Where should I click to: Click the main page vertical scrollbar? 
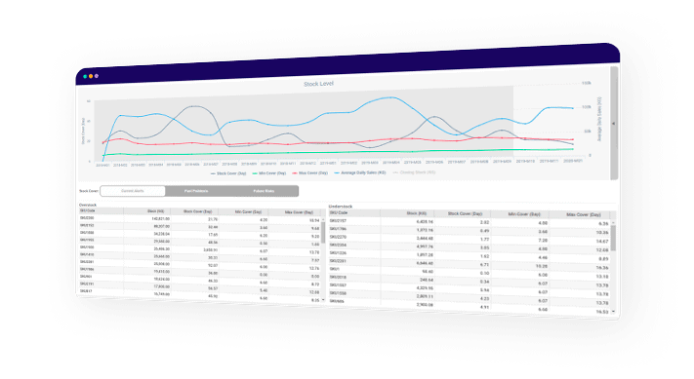tap(614, 124)
